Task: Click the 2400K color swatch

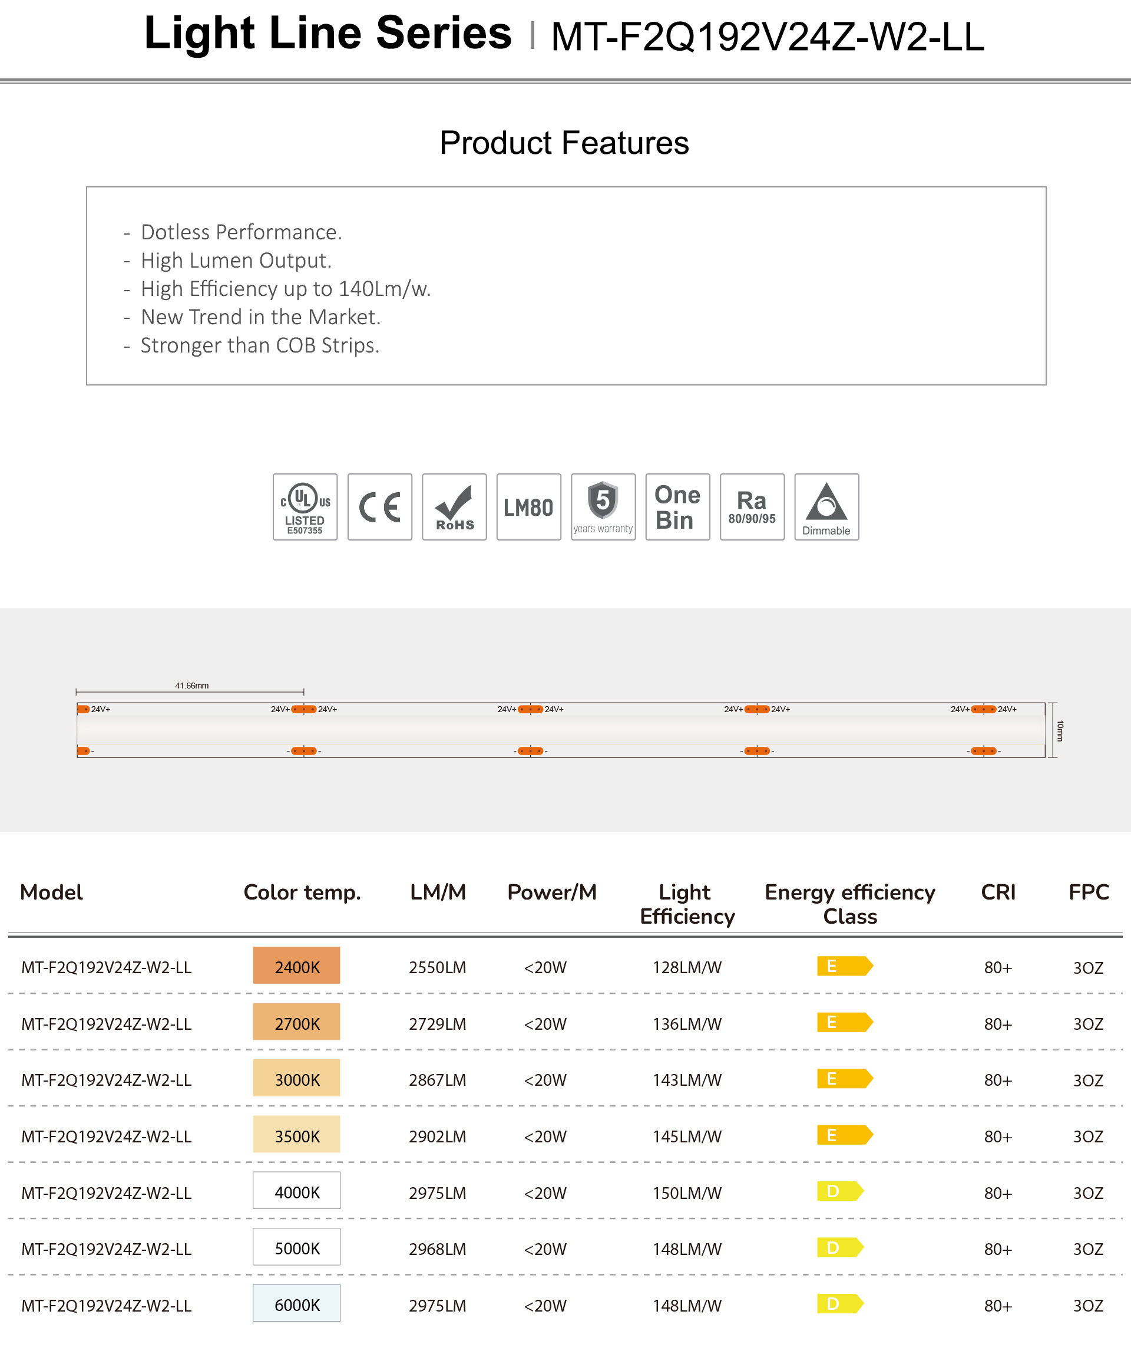Action: tap(296, 965)
